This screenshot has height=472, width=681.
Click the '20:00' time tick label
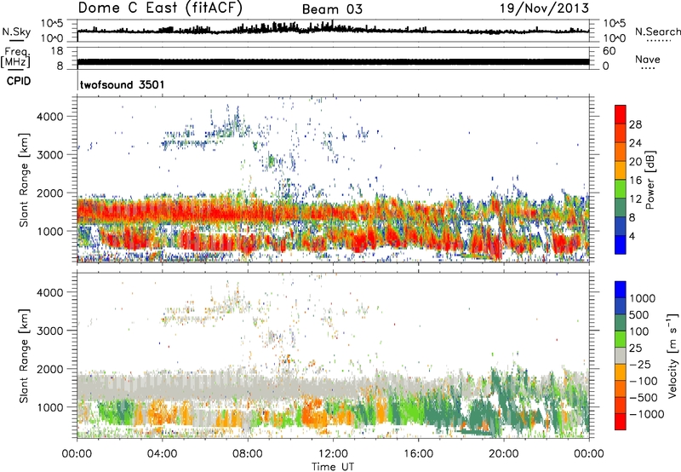click(x=503, y=454)
